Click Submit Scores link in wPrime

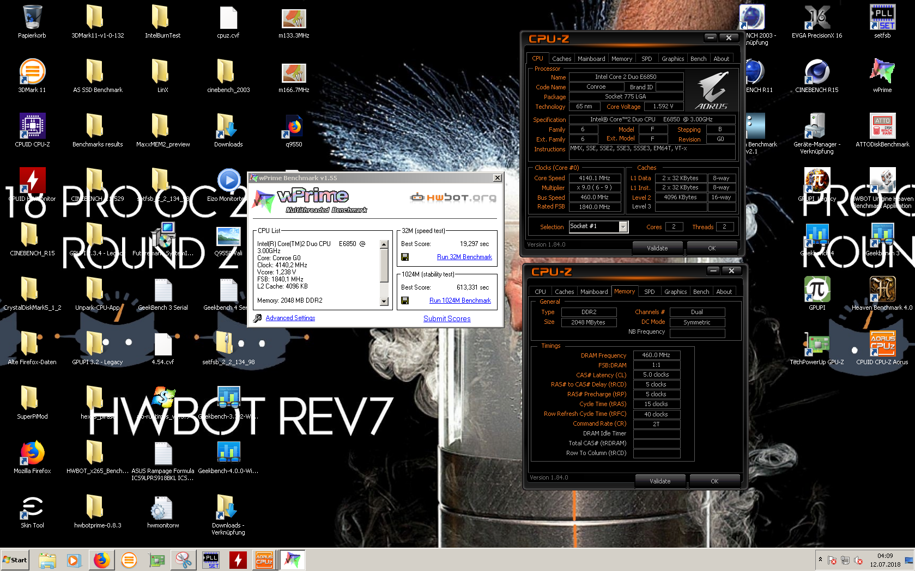(x=447, y=318)
